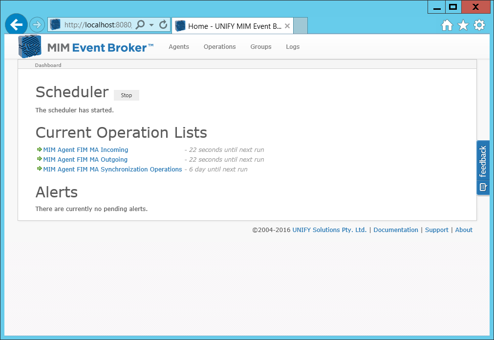Visit UNIFY Solutions Pty. Ltd. link
Image resolution: width=494 pixels, height=340 pixels.
coord(329,230)
